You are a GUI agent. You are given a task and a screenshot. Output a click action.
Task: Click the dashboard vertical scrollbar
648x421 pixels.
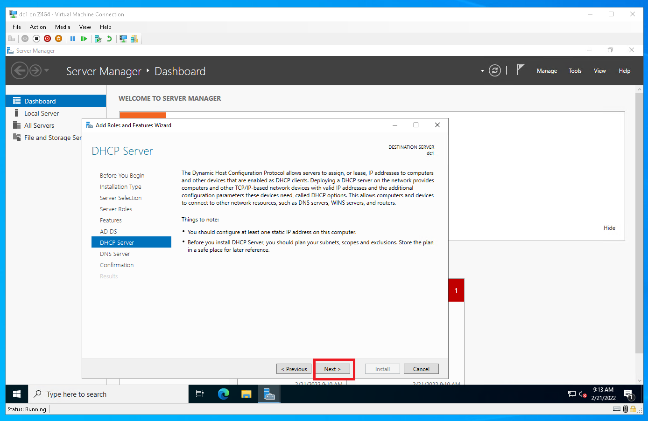tap(639, 223)
